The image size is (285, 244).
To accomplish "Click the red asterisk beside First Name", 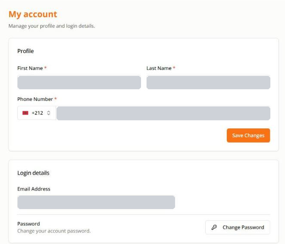I will tap(46, 68).
